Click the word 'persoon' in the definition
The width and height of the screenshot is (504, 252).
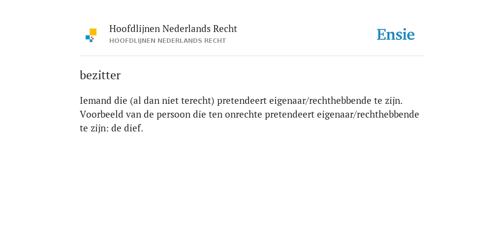[174, 115]
